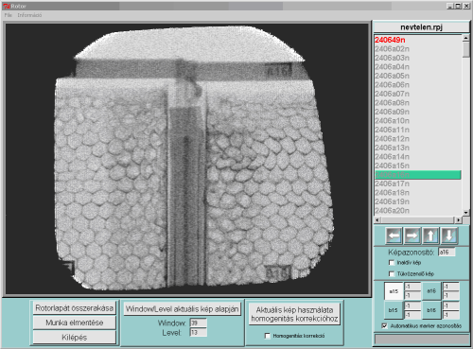This screenshot has width=473, height=349.
Task: Click the Képazonosító input field
Action: (x=447, y=253)
